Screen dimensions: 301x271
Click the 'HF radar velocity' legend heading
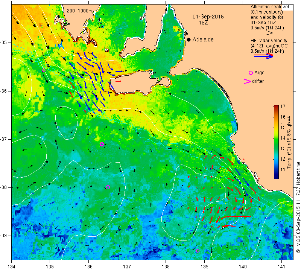(269, 41)
